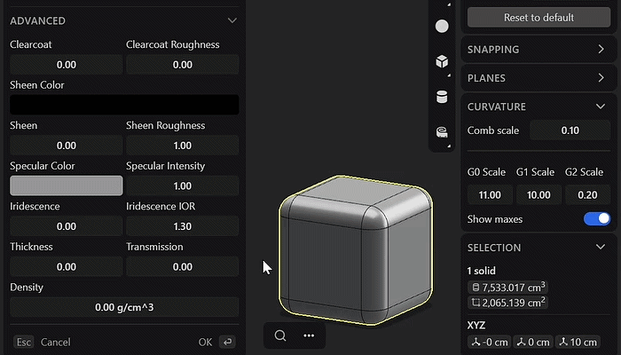This screenshot has height=355, width=621.
Task: Click the X coordinate -0 cm badge
Action: [x=490, y=342]
